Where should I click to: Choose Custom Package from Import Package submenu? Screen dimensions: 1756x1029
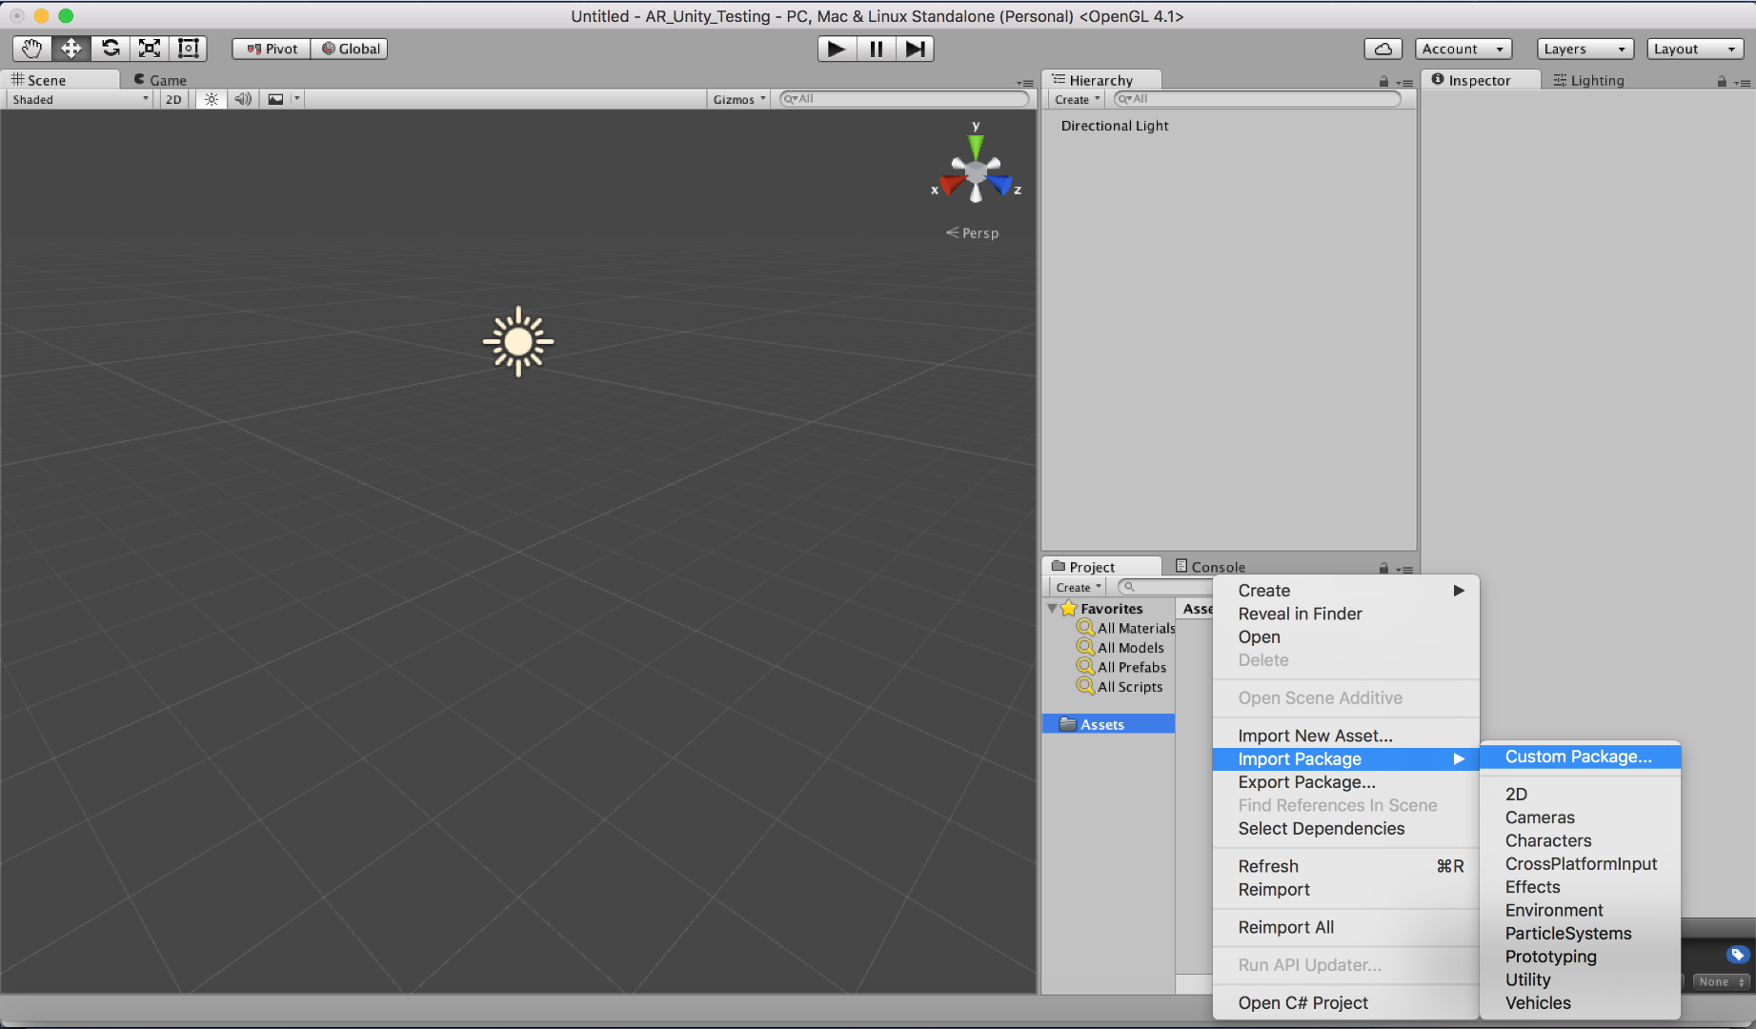pos(1578,756)
